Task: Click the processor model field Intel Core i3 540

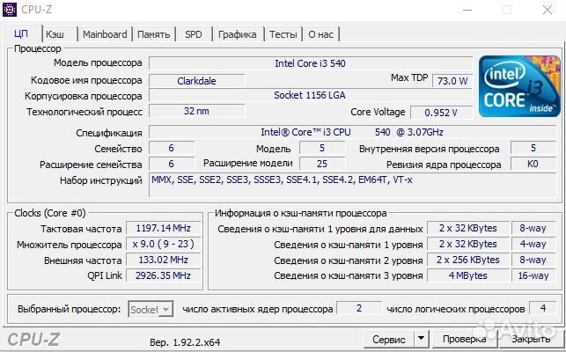Action: tap(311, 63)
